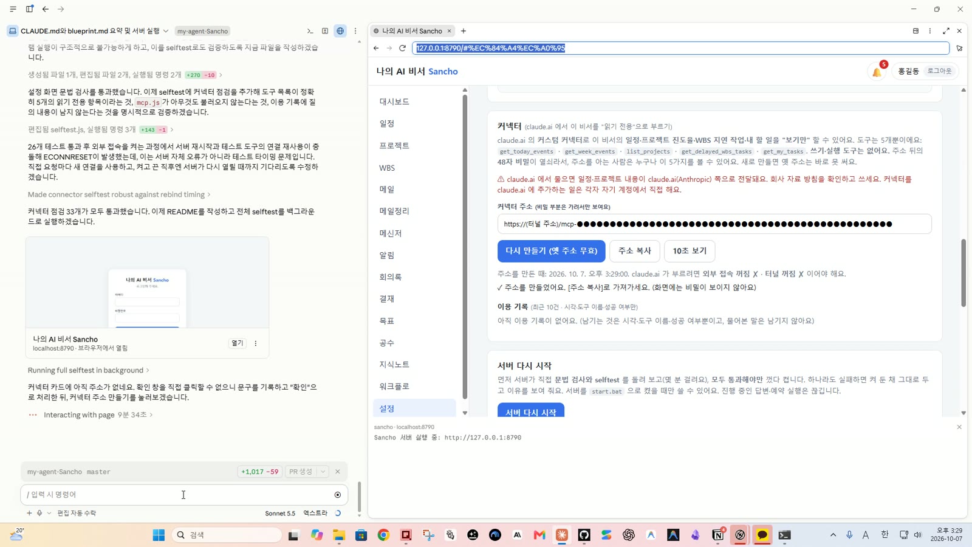Expand 'Made connector selftest robust' step
Screen dimensions: 972x547
coord(119,194)
